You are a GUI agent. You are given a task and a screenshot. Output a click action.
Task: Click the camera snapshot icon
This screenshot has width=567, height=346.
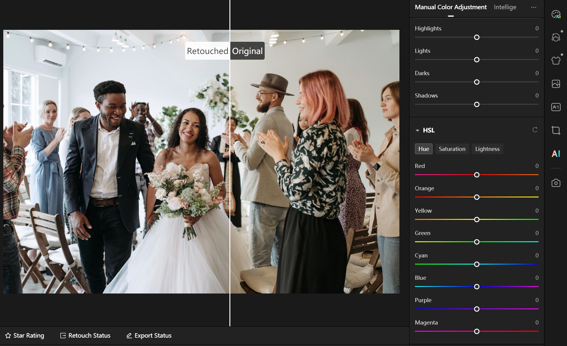pos(556,183)
